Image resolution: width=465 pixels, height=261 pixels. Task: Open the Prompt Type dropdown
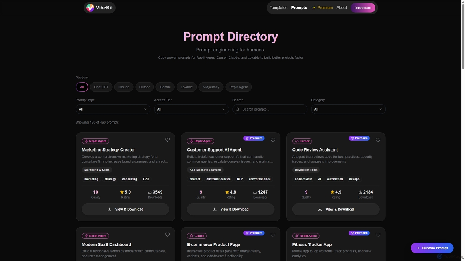pyautogui.click(x=113, y=109)
